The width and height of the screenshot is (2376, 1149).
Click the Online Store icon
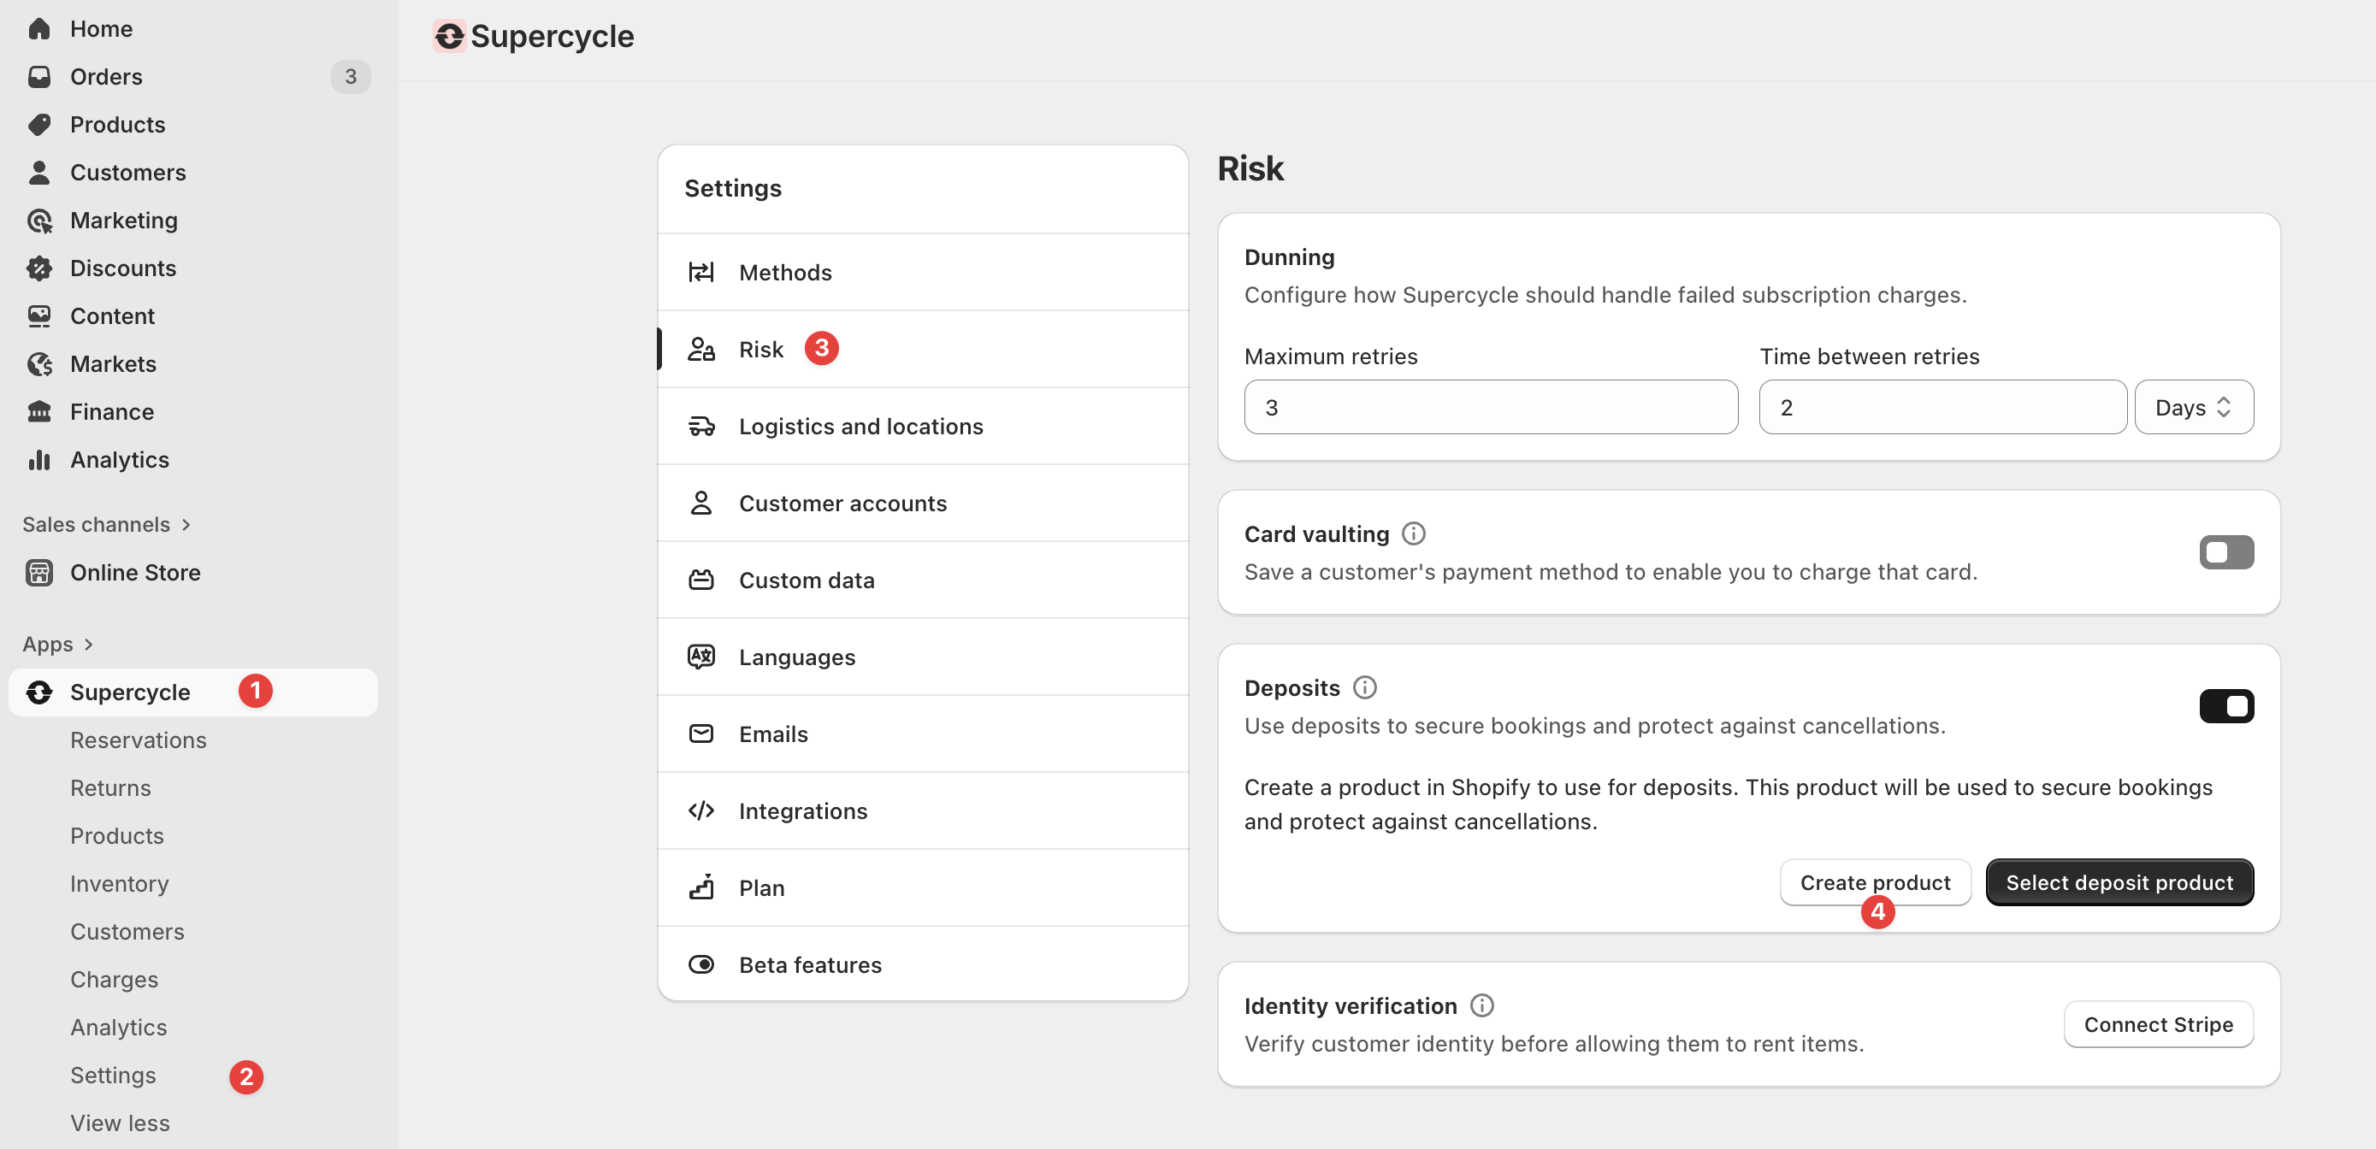(x=38, y=573)
